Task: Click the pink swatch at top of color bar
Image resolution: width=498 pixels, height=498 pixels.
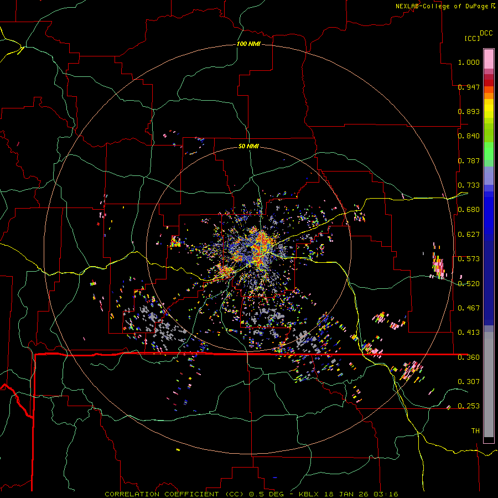Action: coord(489,59)
